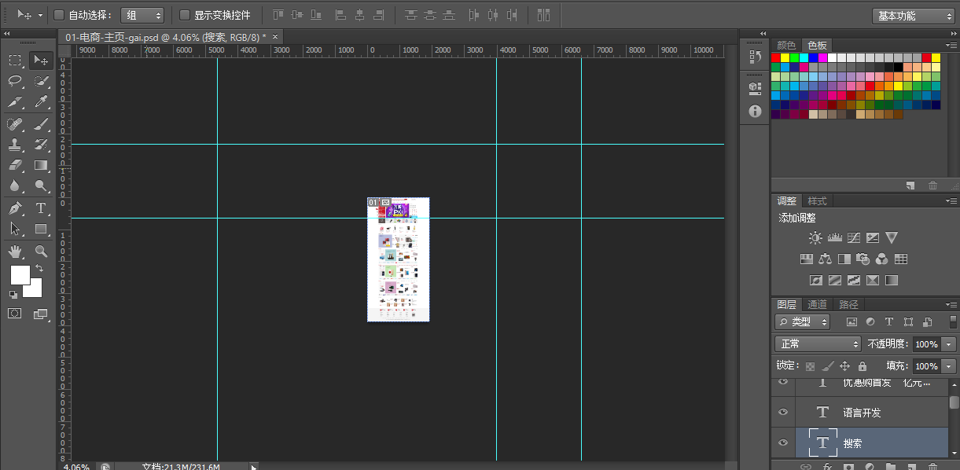This screenshot has height=470, width=960.
Task: Delete layer with the trash icon
Action: 933,465
